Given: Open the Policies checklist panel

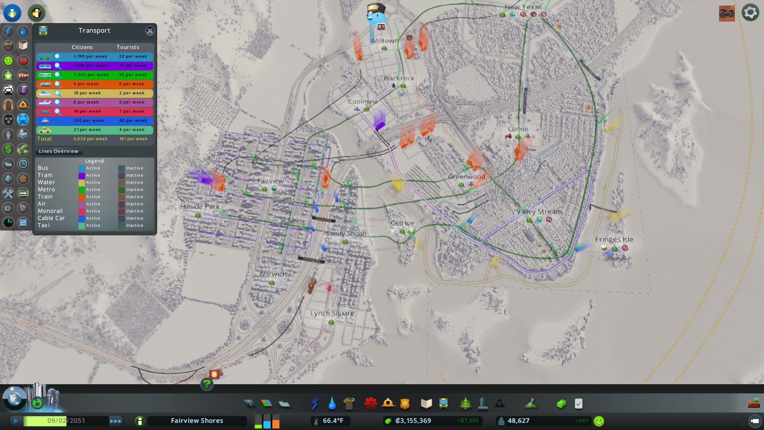Looking at the screenshot, I should (579, 404).
